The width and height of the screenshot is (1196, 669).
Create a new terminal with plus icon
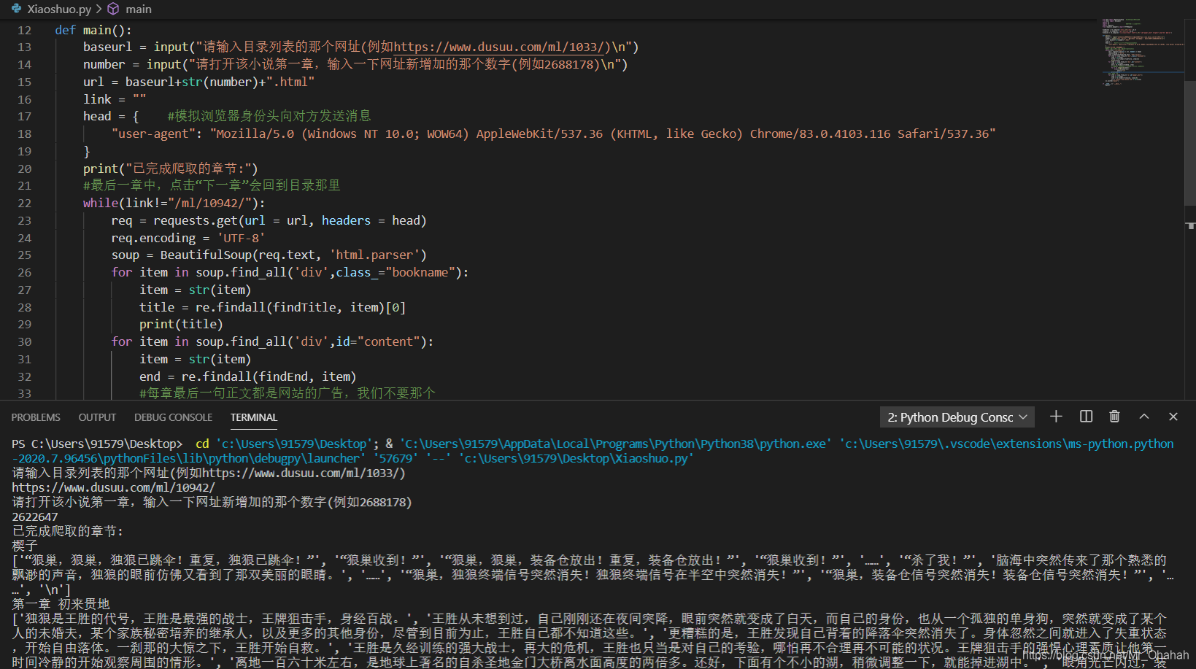click(x=1056, y=417)
